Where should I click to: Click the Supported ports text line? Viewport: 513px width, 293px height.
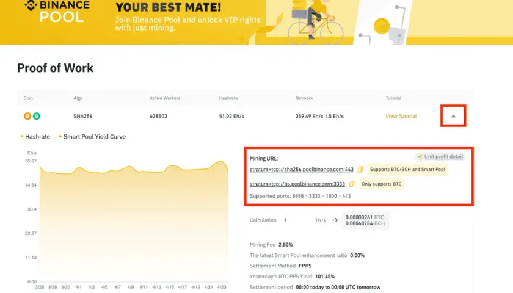click(x=300, y=196)
